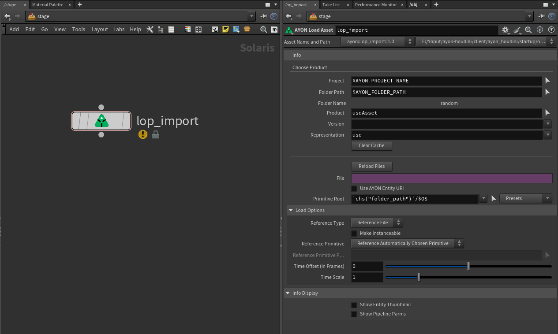Switch to Performance Monitor tab
Screen dimensions: 558x334
click(x=376, y=4)
